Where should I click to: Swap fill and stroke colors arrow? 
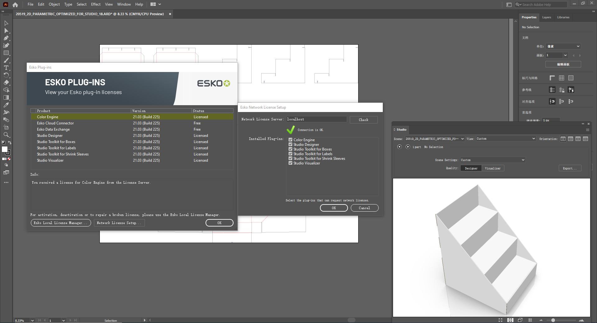coord(10,143)
